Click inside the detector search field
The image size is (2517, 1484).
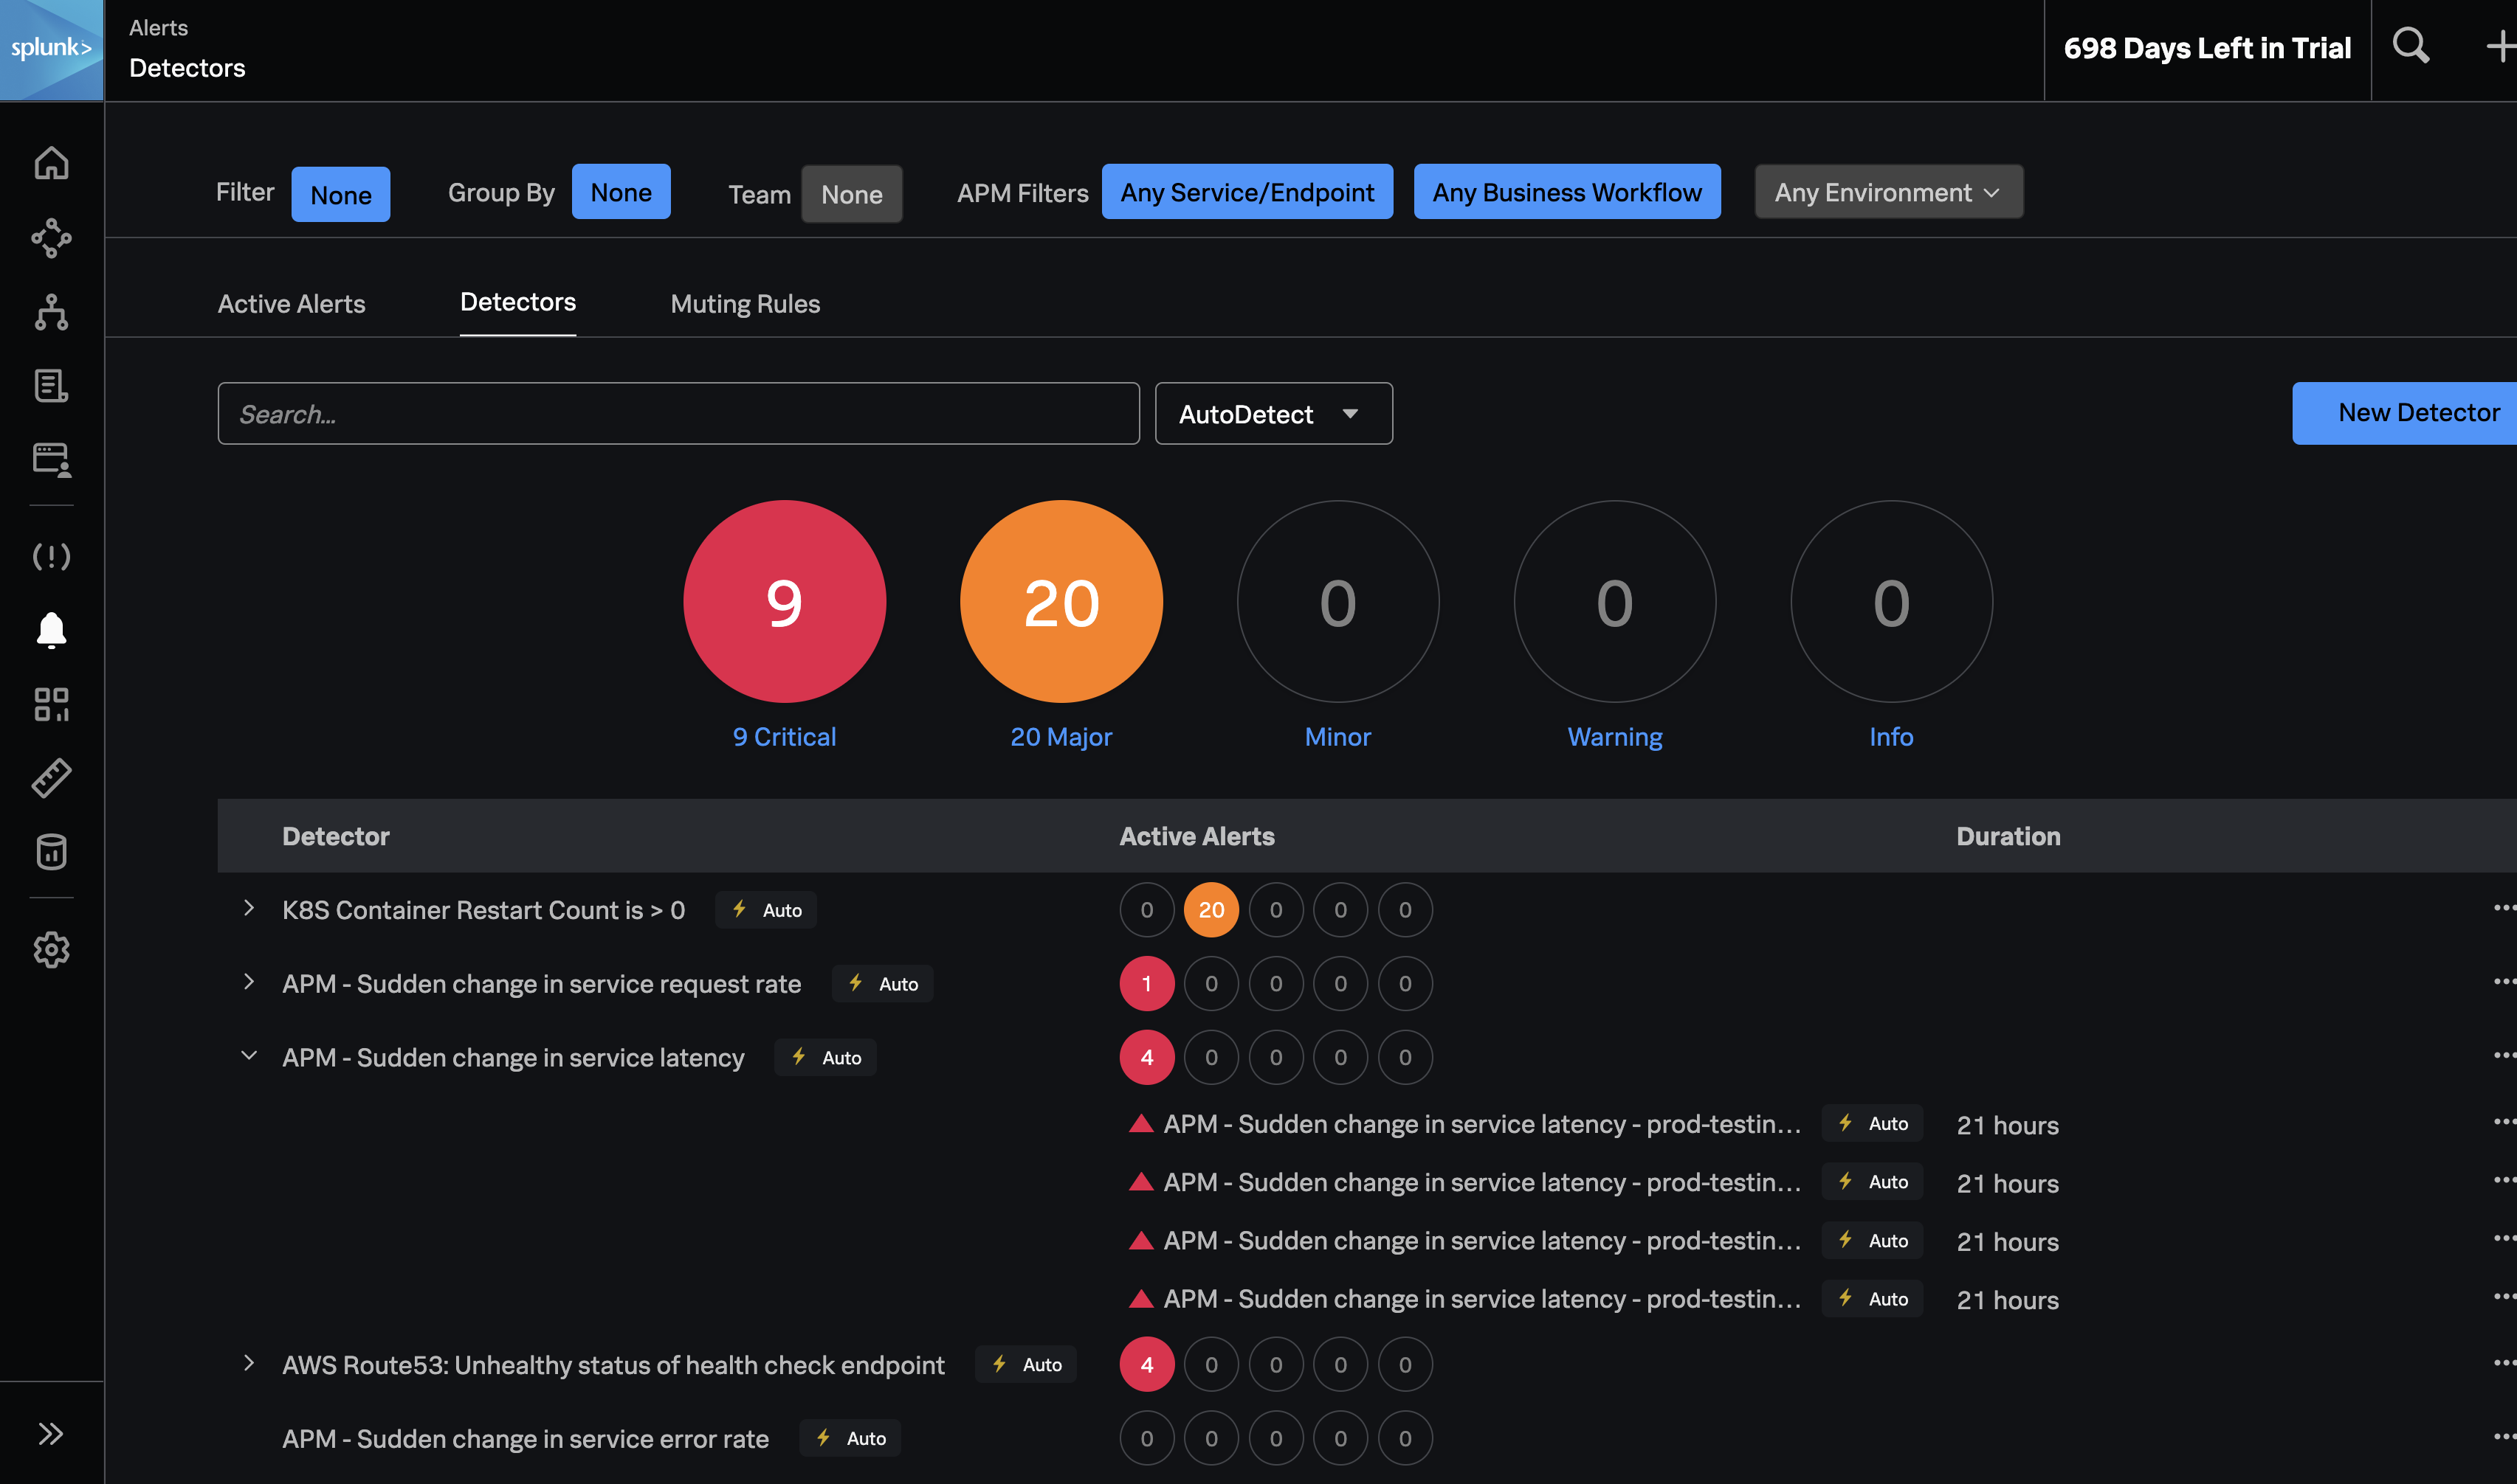tap(678, 413)
